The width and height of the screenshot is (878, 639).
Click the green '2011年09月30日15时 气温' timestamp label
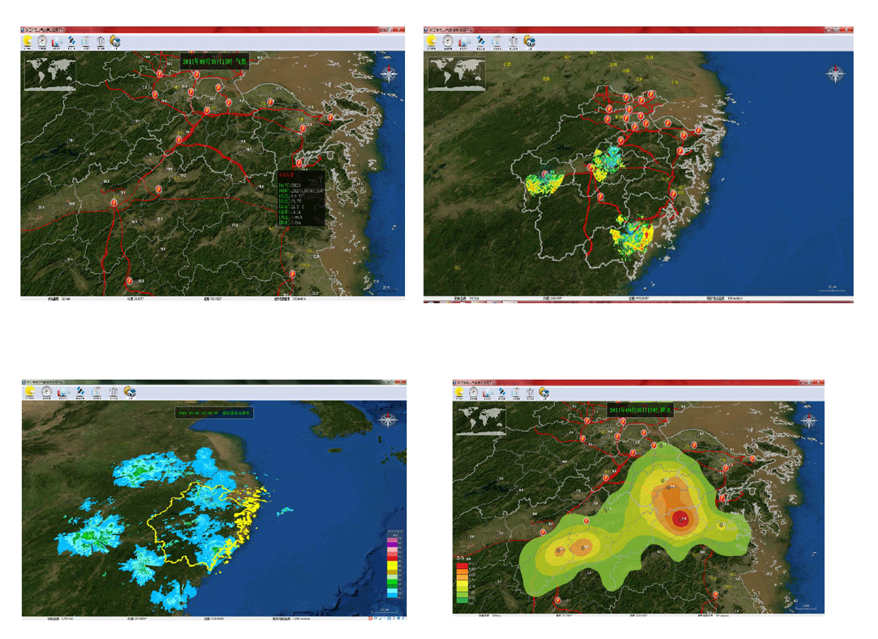click(214, 61)
